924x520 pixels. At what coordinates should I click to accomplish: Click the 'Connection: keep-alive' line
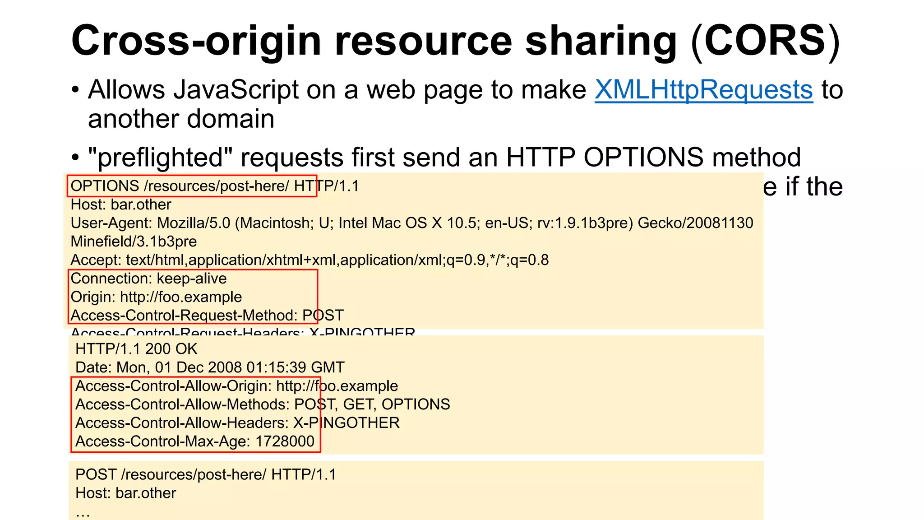click(149, 279)
